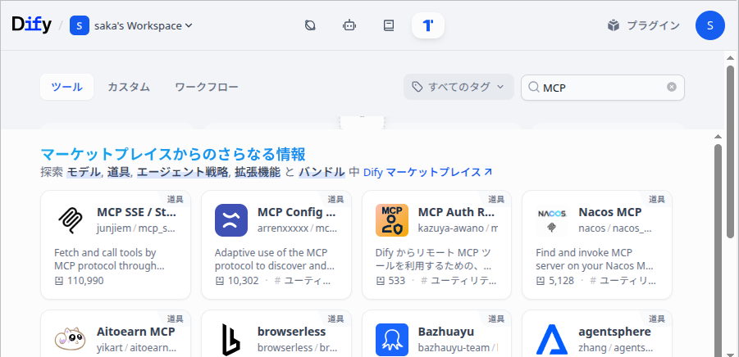
Task: Click the tag icon in filter
Action: click(417, 87)
